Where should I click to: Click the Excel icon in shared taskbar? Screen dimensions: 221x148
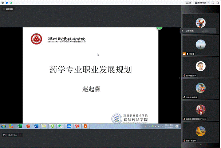[20, 126]
